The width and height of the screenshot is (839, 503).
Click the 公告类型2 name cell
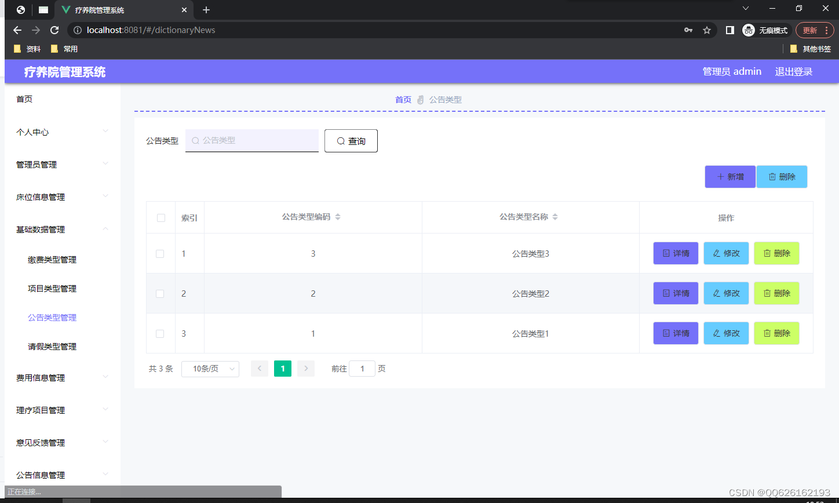tap(530, 294)
